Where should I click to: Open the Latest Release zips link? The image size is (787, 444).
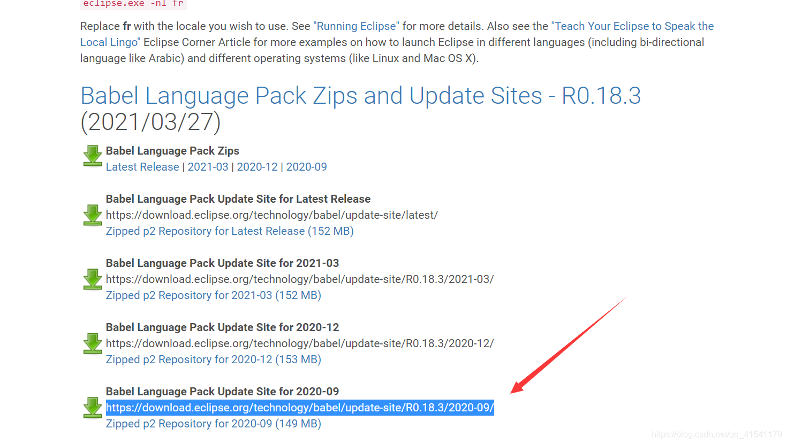coord(142,167)
